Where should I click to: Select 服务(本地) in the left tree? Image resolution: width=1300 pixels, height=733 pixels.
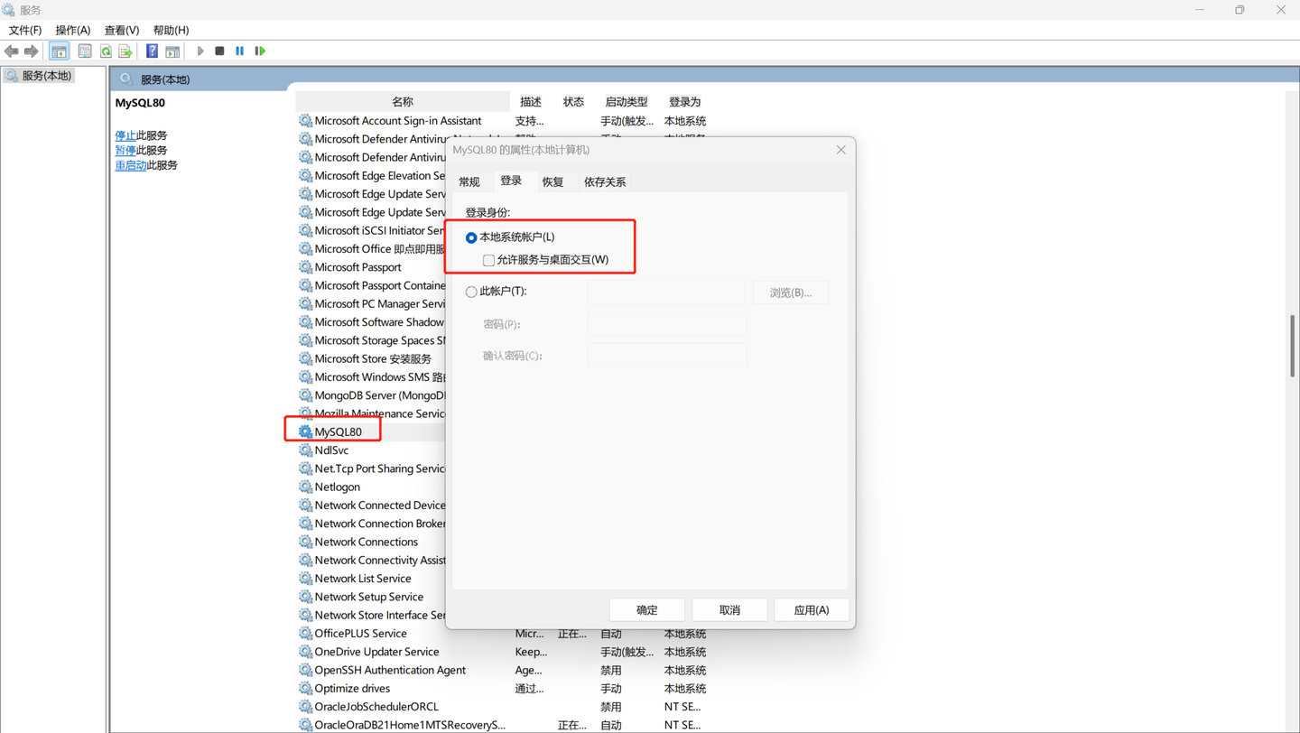[38, 76]
